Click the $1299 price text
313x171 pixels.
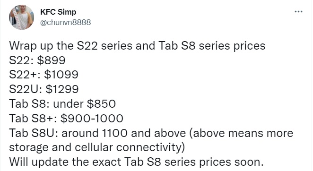click(62, 89)
